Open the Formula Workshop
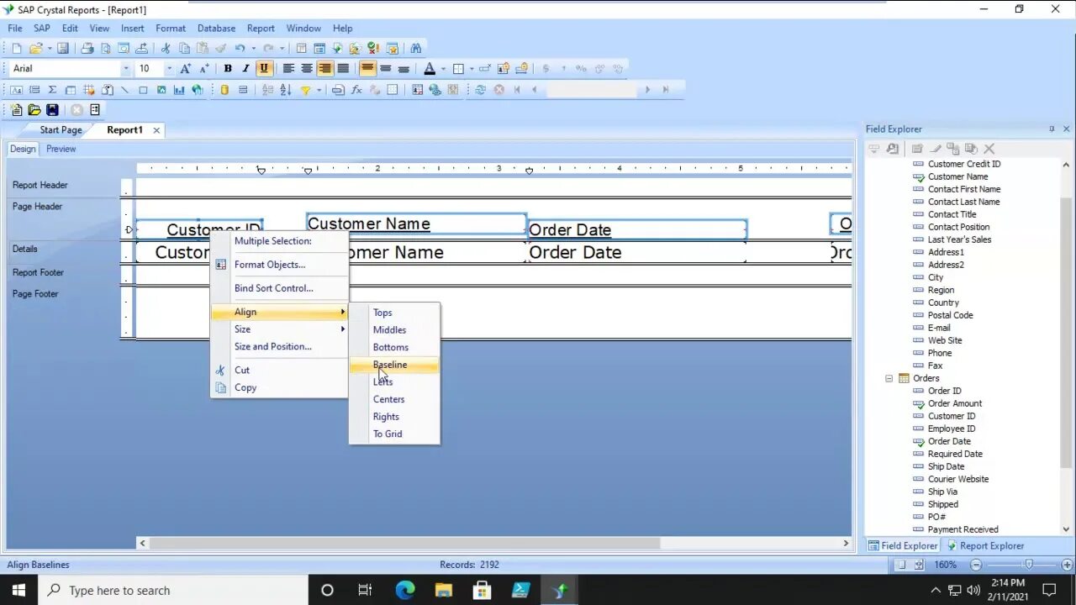This screenshot has width=1076, height=605. point(356,90)
